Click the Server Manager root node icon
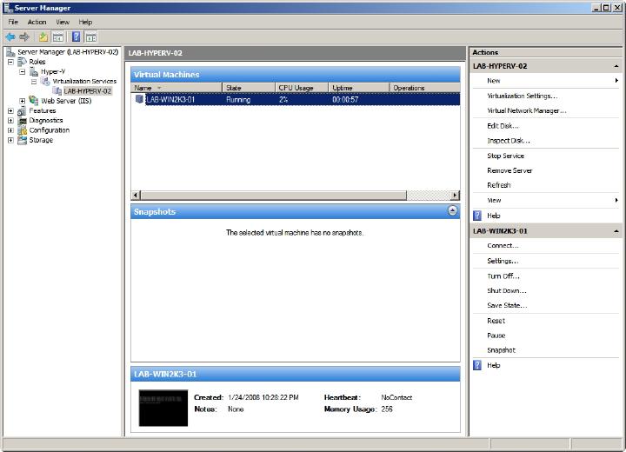 pos(10,52)
